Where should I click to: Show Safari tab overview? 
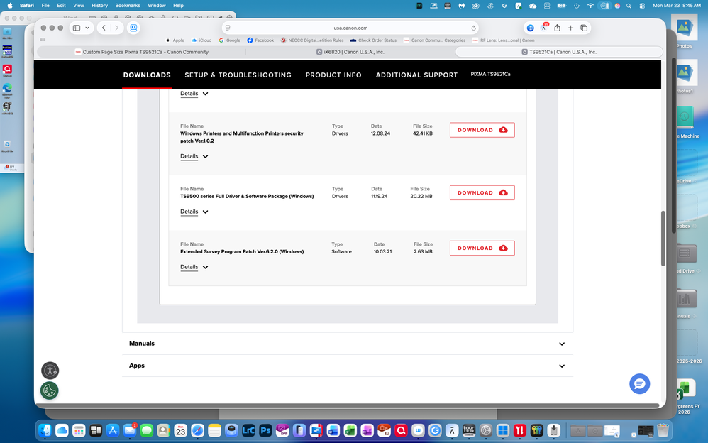click(x=584, y=28)
